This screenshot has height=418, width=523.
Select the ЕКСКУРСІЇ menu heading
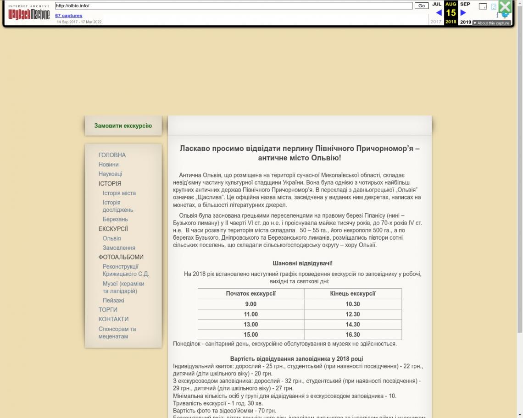point(113,229)
